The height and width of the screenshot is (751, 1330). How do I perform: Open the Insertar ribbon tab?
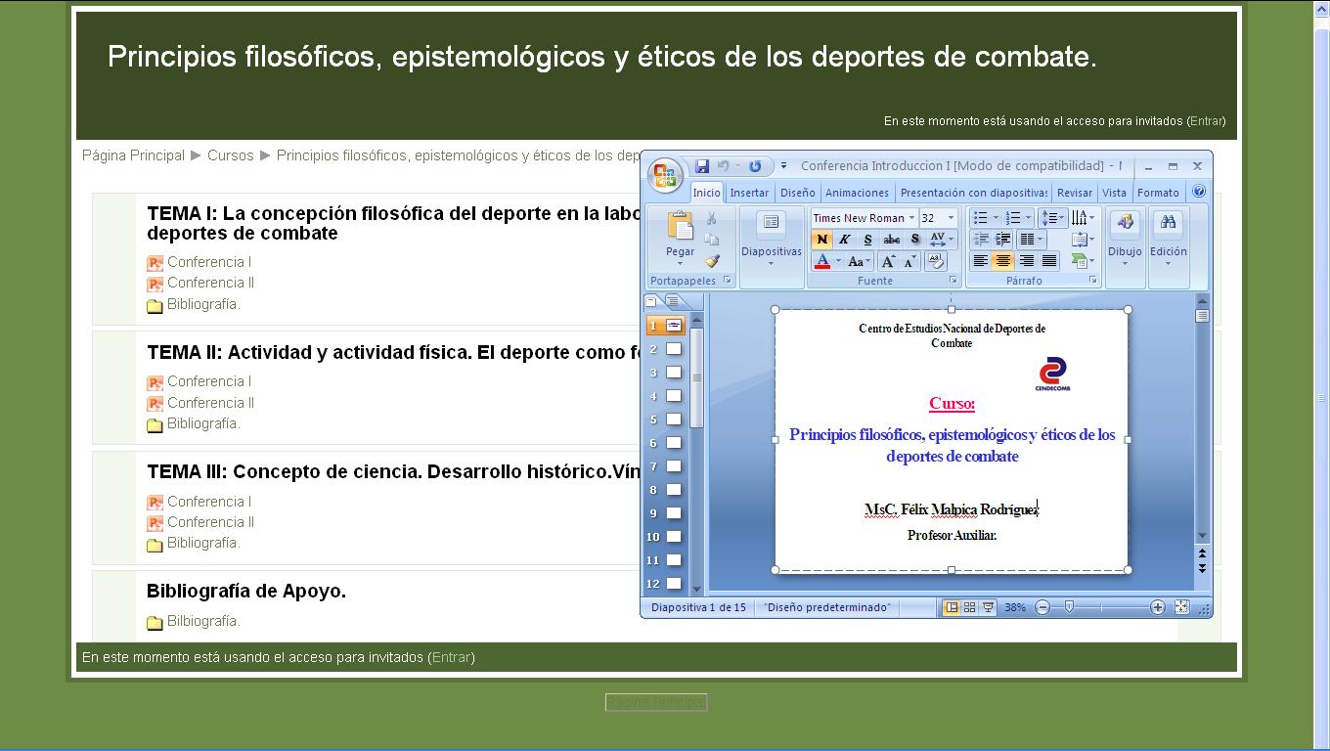click(749, 193)
